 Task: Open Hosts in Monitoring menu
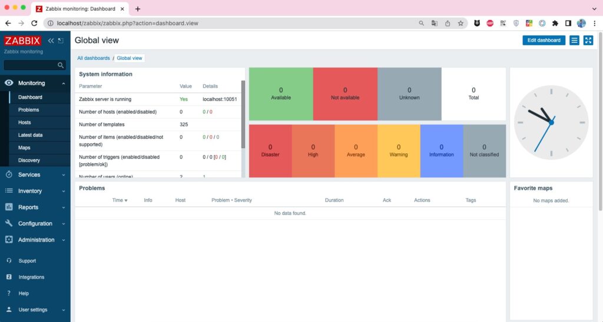pyautogui.click(x=24, y=122)
